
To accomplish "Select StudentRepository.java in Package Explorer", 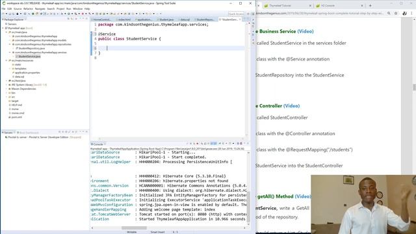I will click(31, 48).
